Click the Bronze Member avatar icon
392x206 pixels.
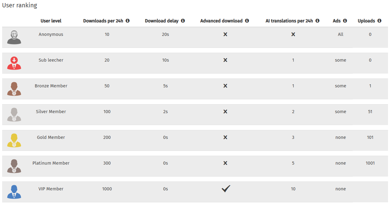click(x=14, y=89)
